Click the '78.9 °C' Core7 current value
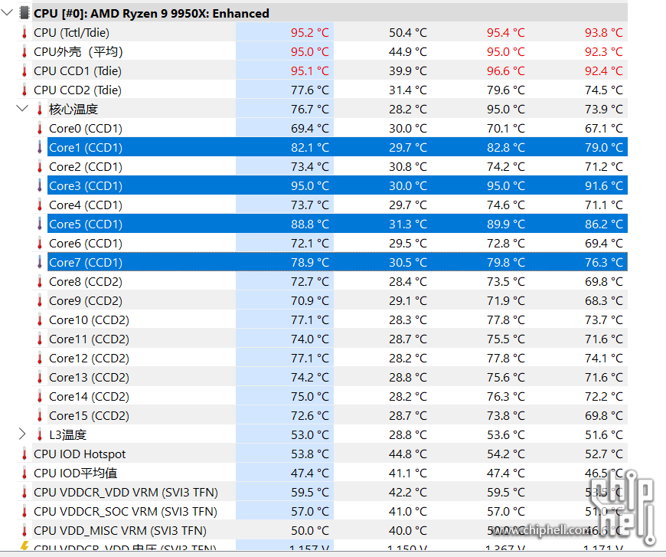666x557 pixels. click(309, 262)
